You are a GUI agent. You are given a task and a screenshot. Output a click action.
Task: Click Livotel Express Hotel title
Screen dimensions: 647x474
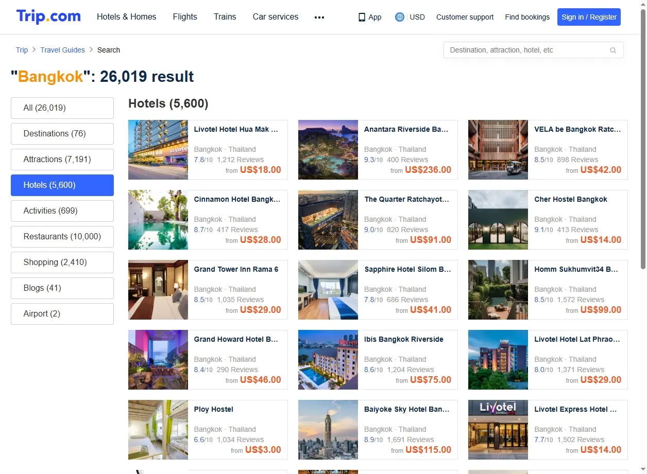(x=575, y=409)
